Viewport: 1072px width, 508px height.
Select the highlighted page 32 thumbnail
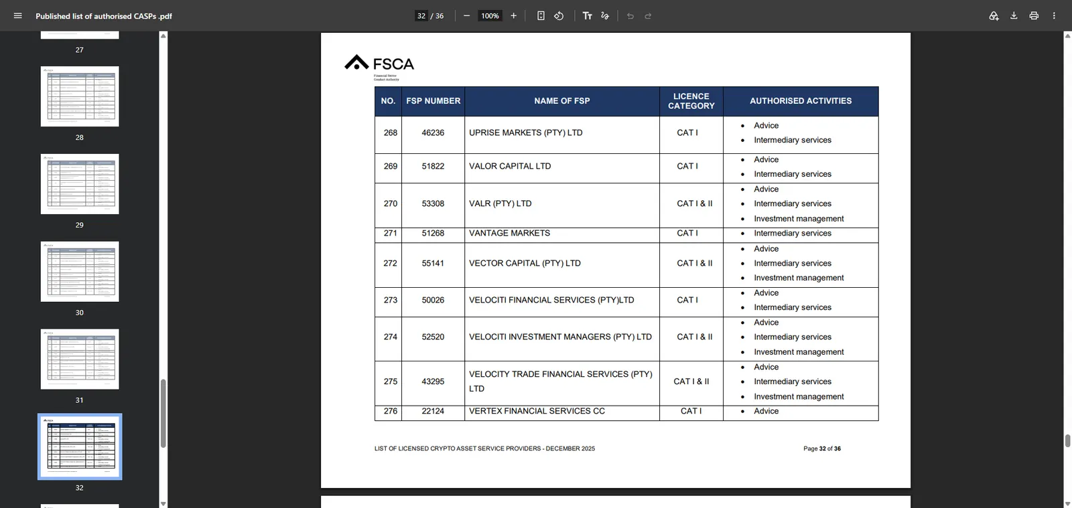[x=80, y=446]
